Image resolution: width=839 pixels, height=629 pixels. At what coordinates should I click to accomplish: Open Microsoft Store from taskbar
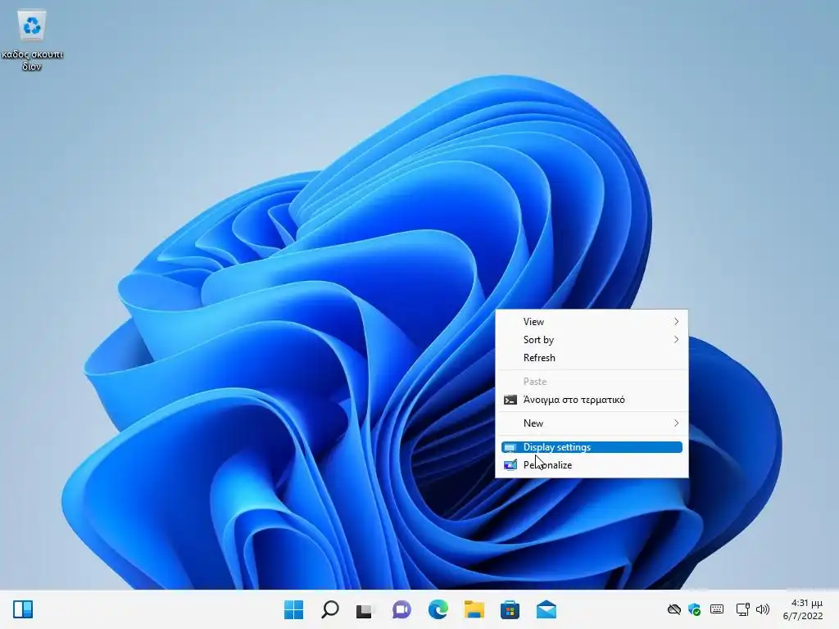point(510,609)
